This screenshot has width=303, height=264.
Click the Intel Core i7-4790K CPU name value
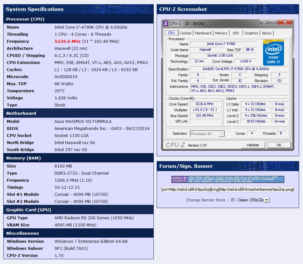coord(91,27)
